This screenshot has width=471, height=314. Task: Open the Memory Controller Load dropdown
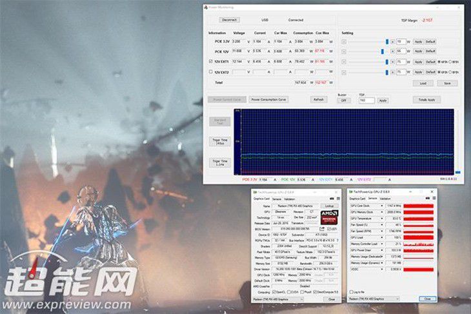coord(382,244)
